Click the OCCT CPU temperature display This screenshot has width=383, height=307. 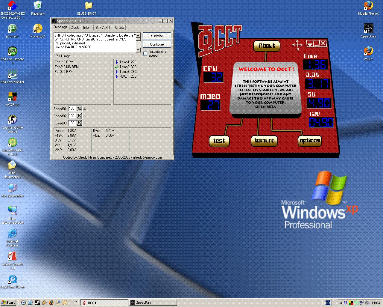tap(214, 77)
